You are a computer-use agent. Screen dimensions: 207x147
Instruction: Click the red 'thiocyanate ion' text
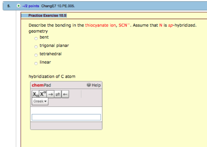[101, 25]
